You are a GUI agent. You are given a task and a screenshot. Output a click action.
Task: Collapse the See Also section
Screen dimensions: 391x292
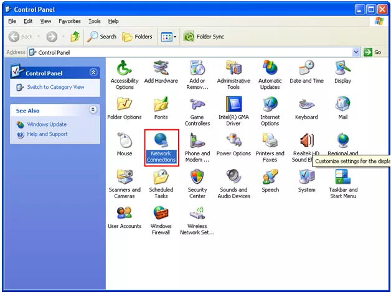[93, 110]
